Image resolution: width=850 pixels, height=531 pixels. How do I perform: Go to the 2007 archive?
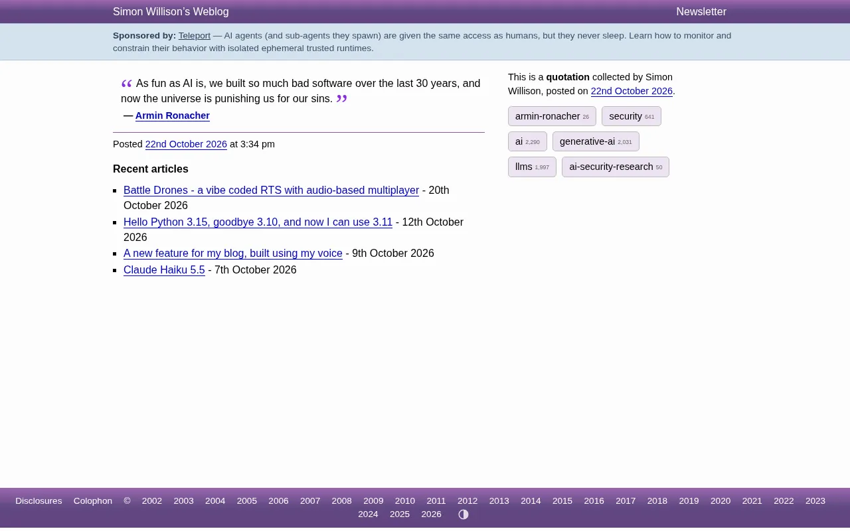click(x=310, y=501)
